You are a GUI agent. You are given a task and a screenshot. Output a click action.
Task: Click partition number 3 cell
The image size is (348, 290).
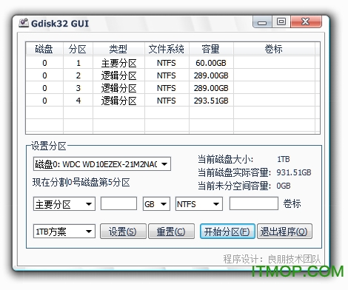(x=78, y=88)
